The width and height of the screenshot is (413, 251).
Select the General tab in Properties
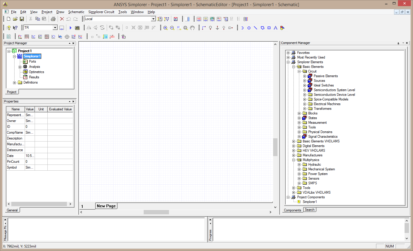point(12,210)
